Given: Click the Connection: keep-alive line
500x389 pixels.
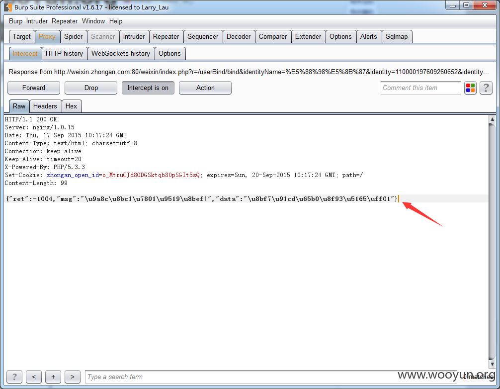Looking at the screenshot, I should (x=43, y=151).
